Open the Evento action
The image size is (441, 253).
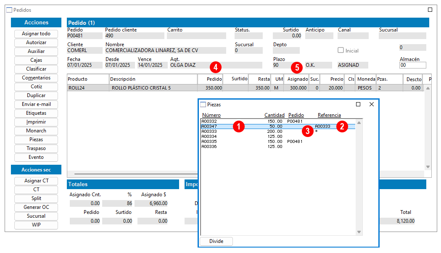(x=36, y=157)
